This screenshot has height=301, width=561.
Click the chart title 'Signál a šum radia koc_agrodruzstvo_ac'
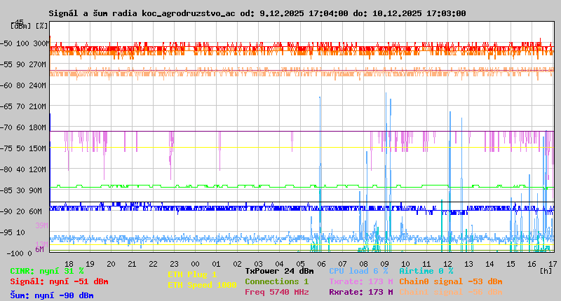tap(142, 13)
